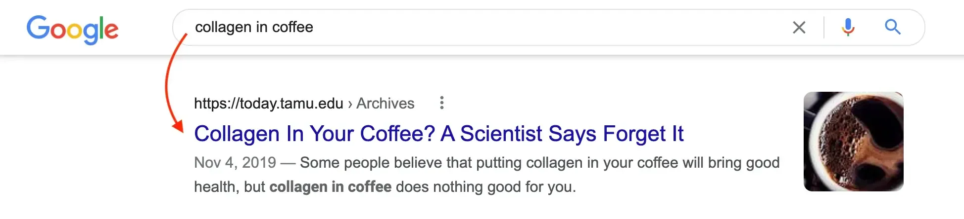Image resolution: width=964 pixels, height=219 pixels.
Task: Click the snippet line starting 'Some people believe'
Action: click(540, 162)
